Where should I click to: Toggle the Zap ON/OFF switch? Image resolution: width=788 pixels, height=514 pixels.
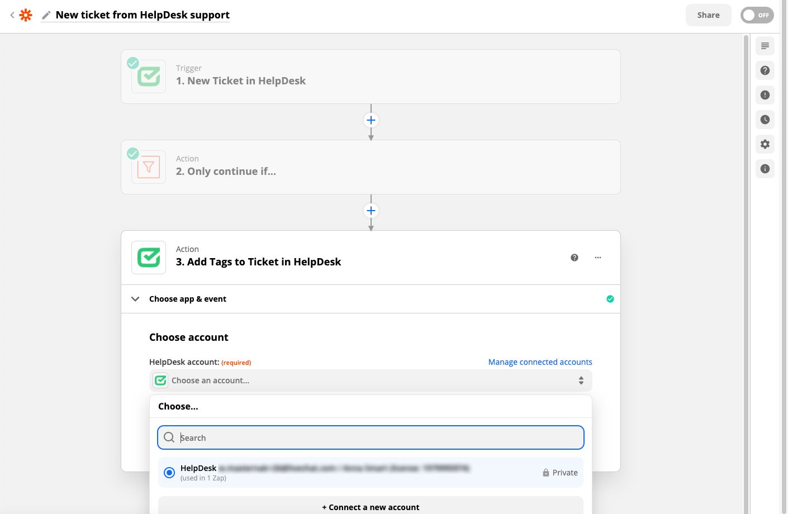[x=757, y=15]
